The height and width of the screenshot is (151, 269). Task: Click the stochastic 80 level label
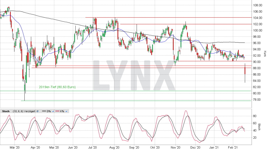[255, 116]
